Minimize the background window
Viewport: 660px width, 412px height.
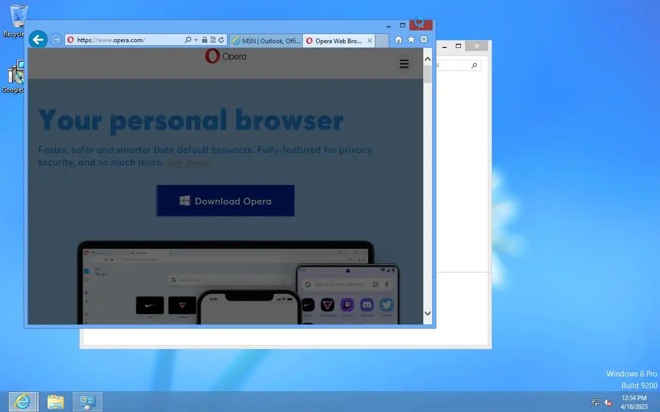(x=444, y=46)
